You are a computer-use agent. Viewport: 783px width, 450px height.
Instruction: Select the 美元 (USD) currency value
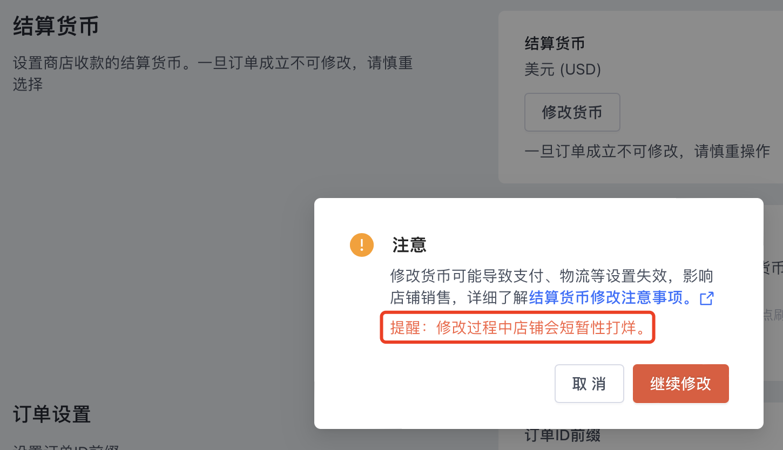563,70
